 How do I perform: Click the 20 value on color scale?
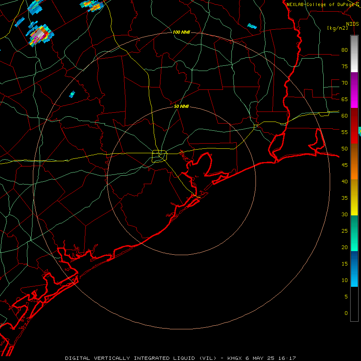click(345, 247)
